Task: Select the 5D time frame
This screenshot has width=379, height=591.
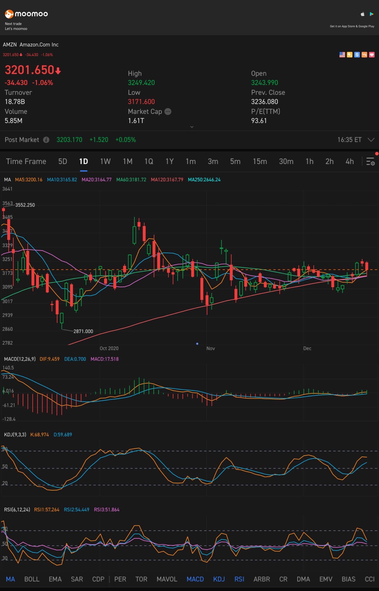Action: pos(63,162)
